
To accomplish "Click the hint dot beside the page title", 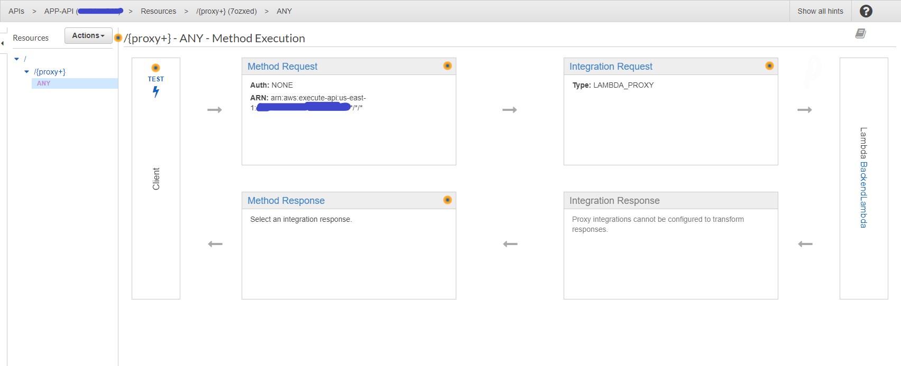I will [x=118, y=37].
